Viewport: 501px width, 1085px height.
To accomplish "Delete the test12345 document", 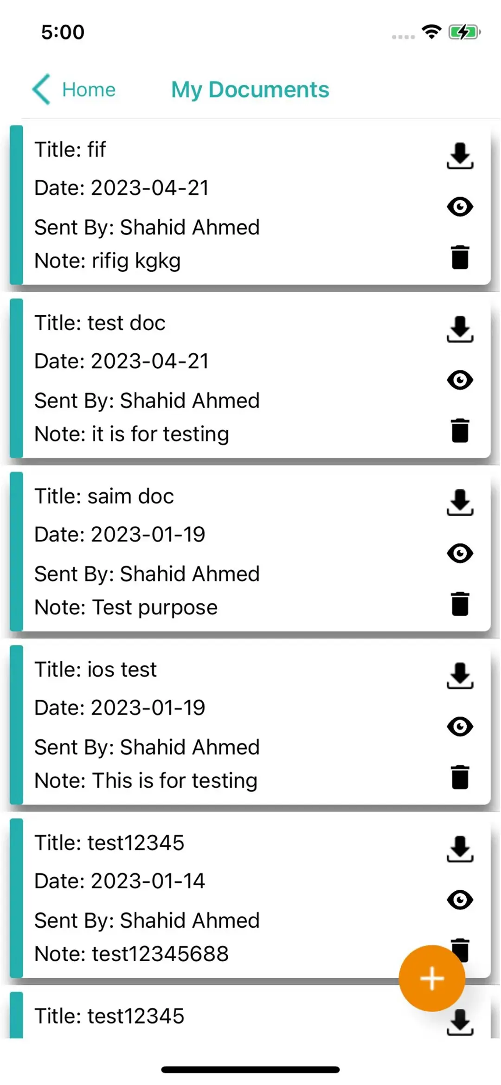I will click(460, 949).
